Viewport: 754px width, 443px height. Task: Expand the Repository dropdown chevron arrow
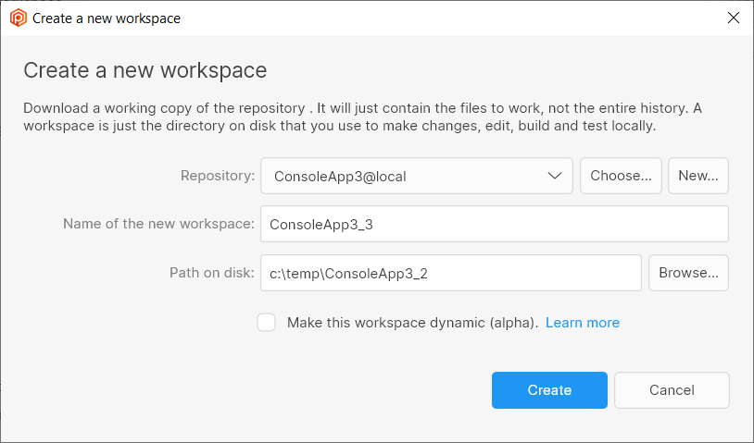click(555, 176)
